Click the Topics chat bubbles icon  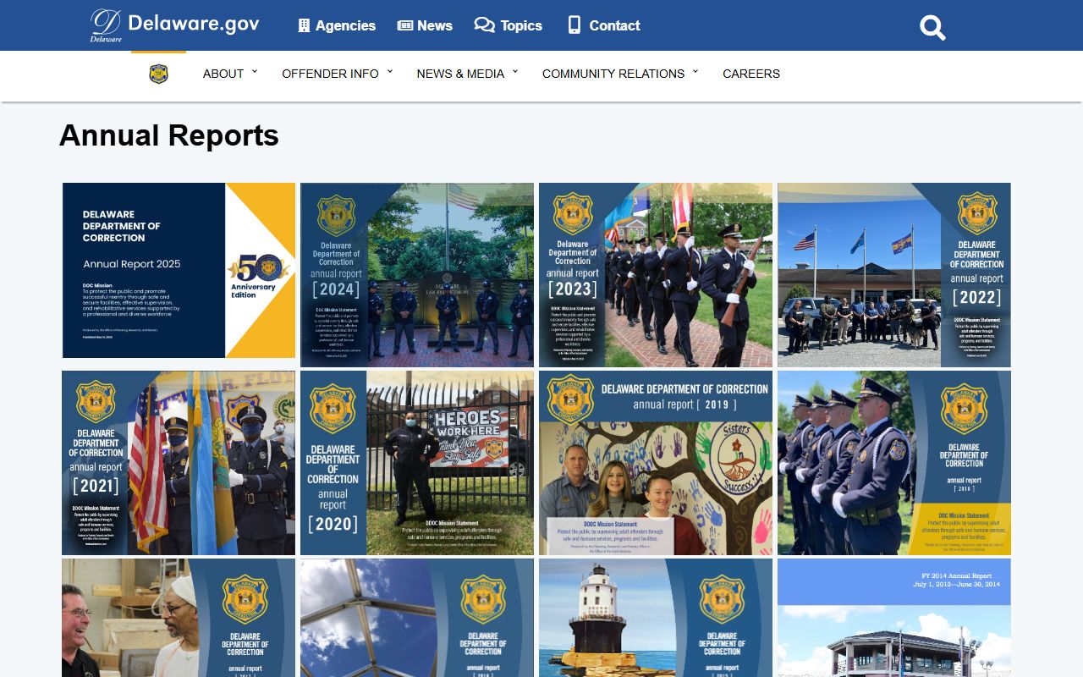click(484, 25)
